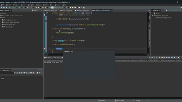Open the Project menu
This screenshot has height=102, width=182.
tap(45, 5)
